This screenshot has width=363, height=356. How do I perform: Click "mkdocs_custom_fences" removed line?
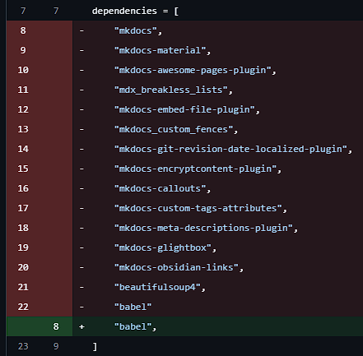click(176, 129)
